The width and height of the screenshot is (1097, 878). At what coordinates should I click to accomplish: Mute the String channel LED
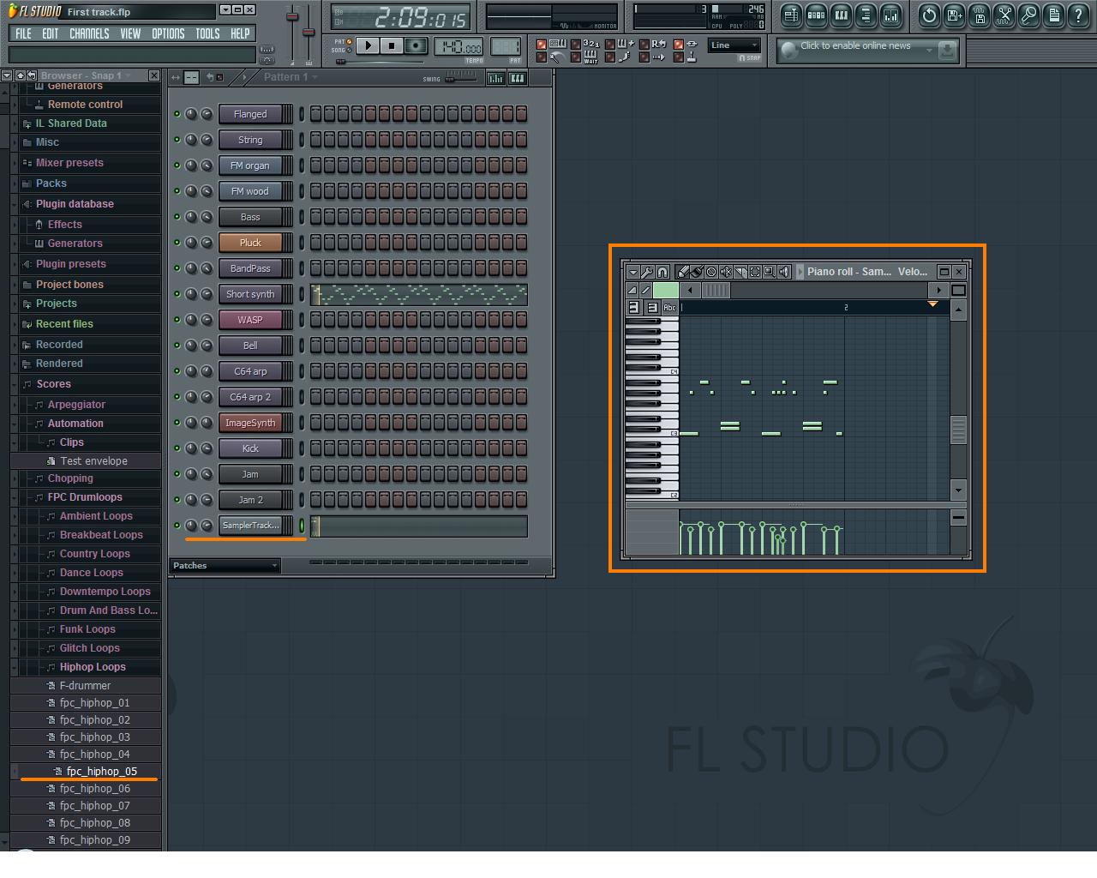tap(177, 140)
